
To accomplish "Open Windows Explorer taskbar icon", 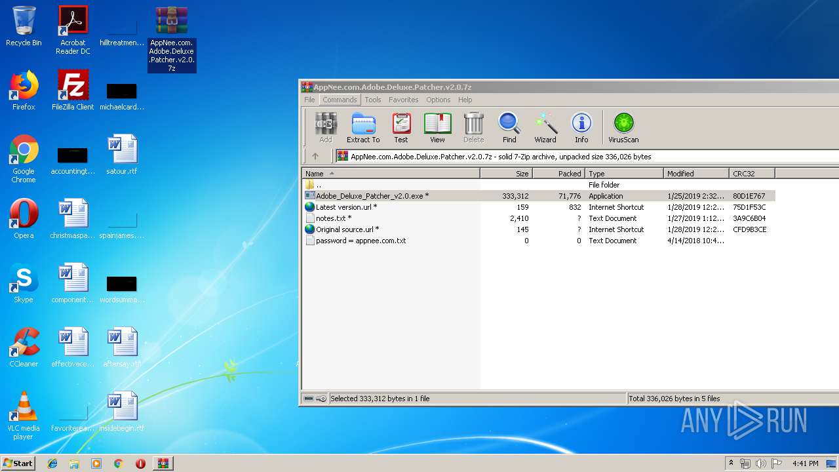I will 74,463.
